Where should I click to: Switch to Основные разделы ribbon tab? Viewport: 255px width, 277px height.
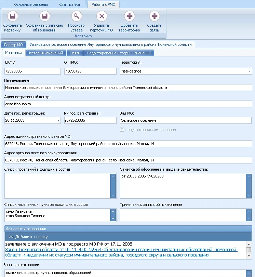coord(31,4)
